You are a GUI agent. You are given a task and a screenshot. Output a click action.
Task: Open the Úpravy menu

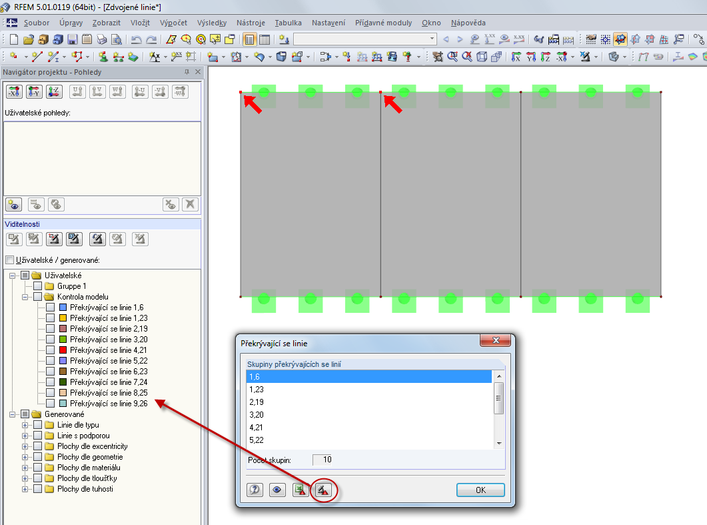[71, 23]
